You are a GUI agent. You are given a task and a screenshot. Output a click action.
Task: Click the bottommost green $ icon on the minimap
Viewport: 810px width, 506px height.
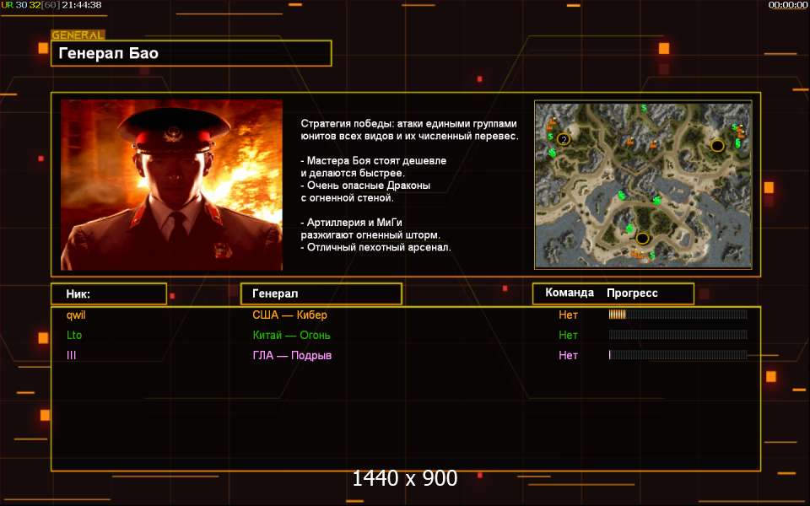[x=652, y=255]
